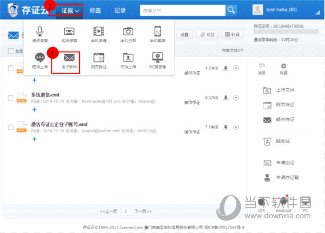Screen dimensions: 325x233
Task: Choose 短信上传 chat bubble icon
Action: click(x=40, y=61)
